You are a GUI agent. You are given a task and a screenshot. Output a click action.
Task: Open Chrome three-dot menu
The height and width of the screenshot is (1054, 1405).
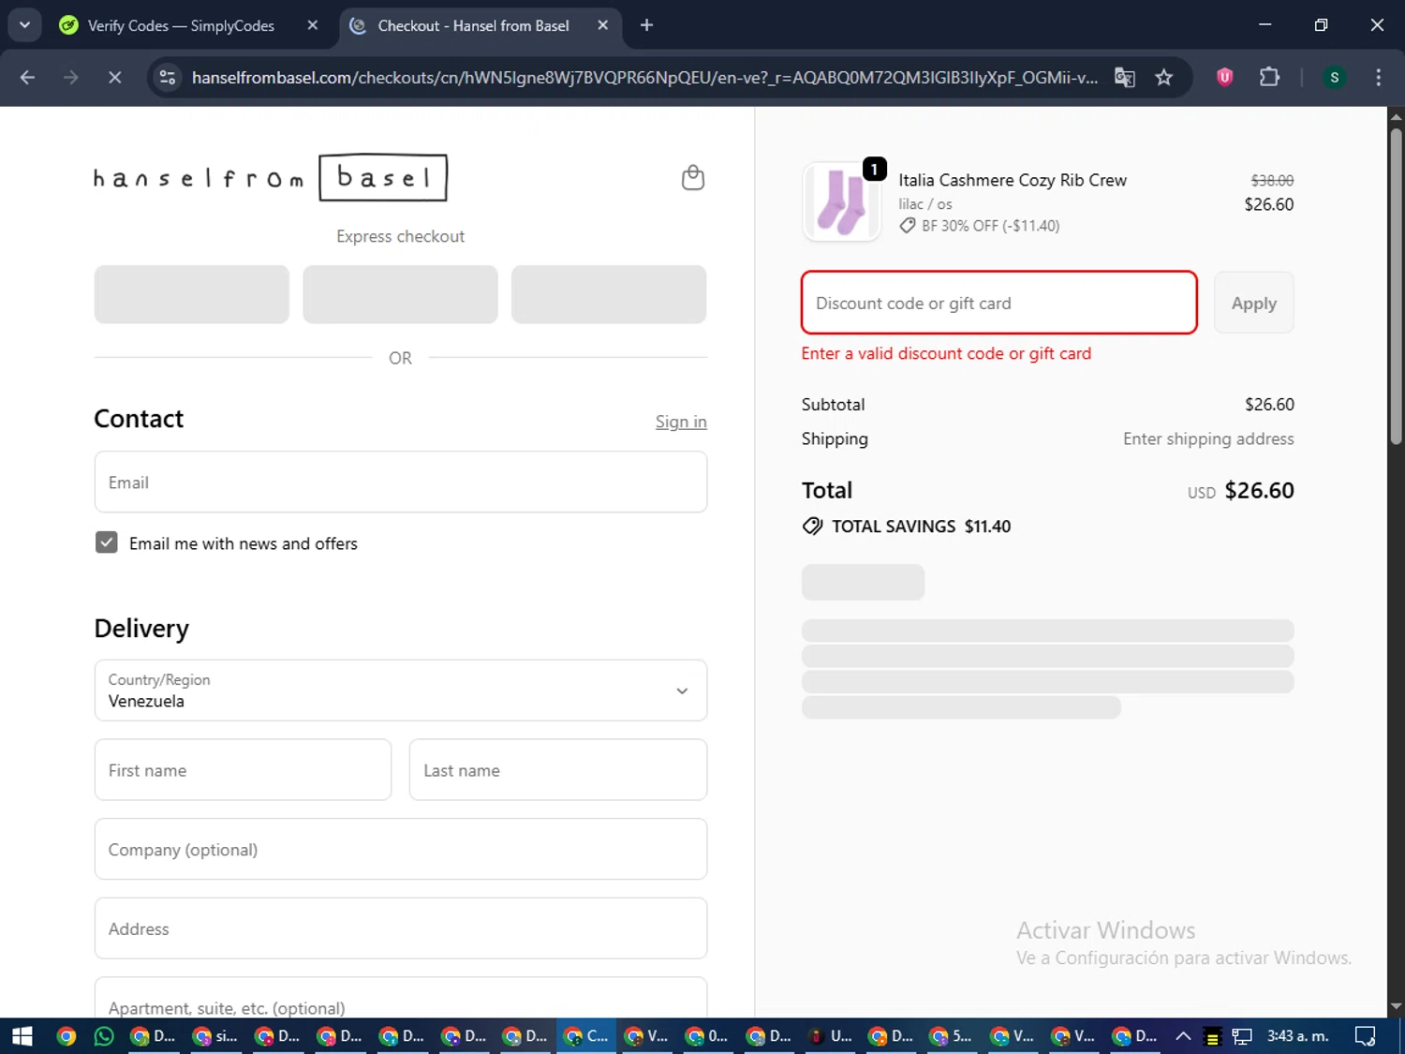pyautogui.click(x=1378, y=78)
